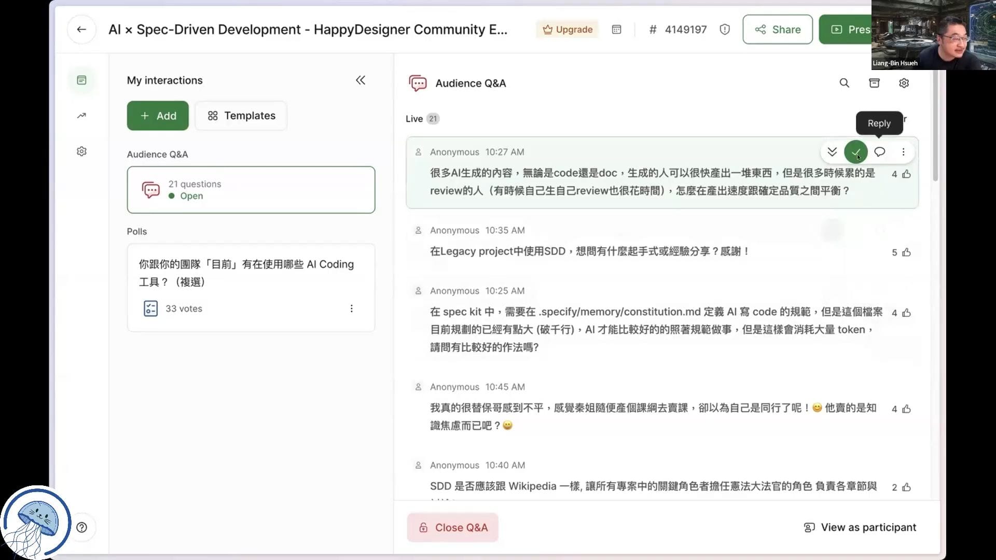Viewport: 996px width, 560px height.
Task: Open the Q&A archive icon
Action: click(x=874, y=83)
